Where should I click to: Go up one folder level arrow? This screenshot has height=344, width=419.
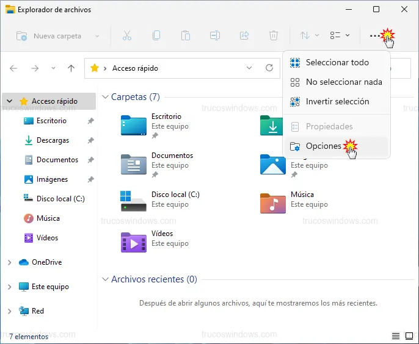point(71,68)
